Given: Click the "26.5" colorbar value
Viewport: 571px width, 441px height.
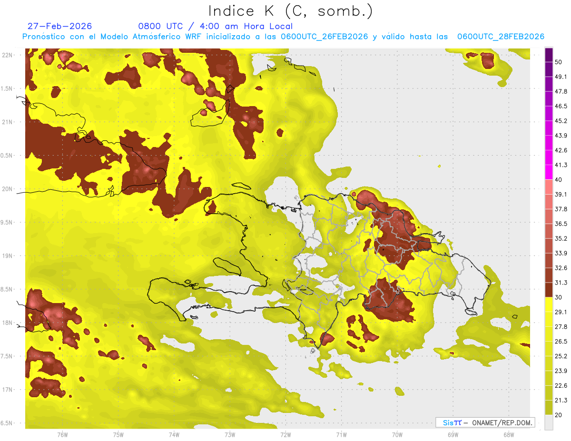Looking at the screenshot, I should (561, 342).
